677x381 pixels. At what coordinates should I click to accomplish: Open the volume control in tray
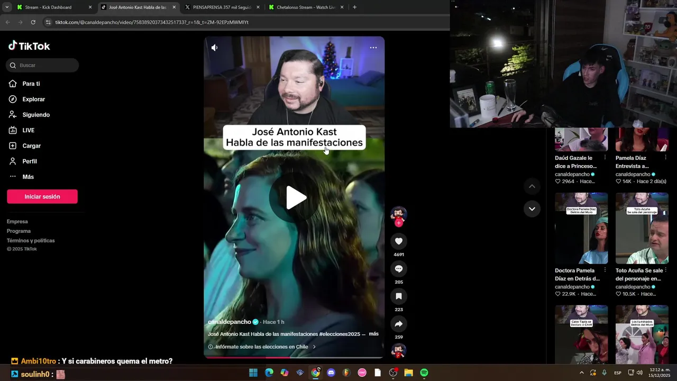[640, 373]
